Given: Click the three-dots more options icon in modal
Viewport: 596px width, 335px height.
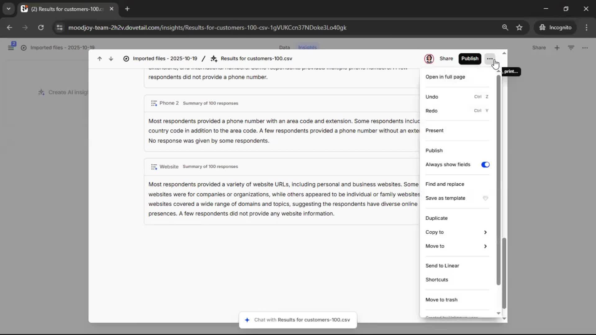Looking at the screenshot, I should 490,59.
